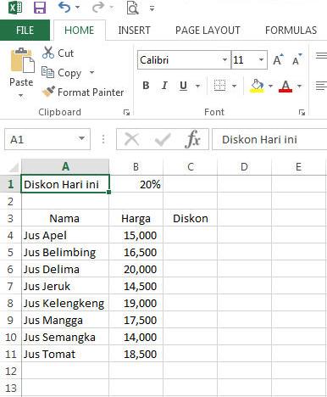Viewport: 327px width, 397px height.
Task: Toggle underline formatting
Action: pos(183,86)
